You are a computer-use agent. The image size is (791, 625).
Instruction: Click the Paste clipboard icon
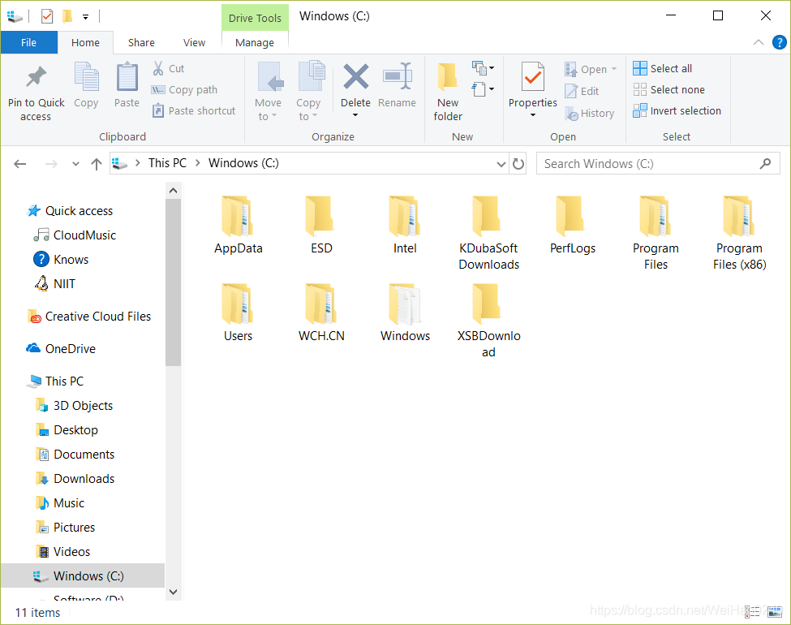(x=127, y=77)
